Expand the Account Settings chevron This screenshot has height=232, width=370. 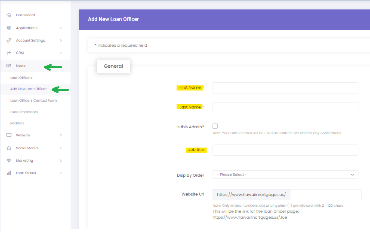click(x=61, y=41)
